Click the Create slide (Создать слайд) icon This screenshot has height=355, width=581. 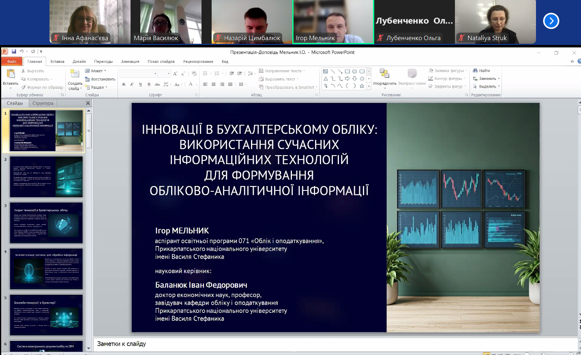[x=75, y=74]
